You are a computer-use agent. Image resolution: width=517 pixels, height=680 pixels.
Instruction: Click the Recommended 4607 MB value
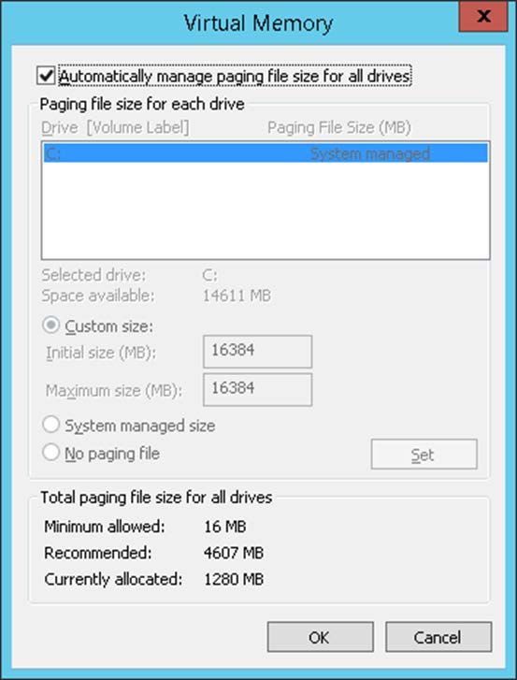pyautogui.click(x=234, y=553)
